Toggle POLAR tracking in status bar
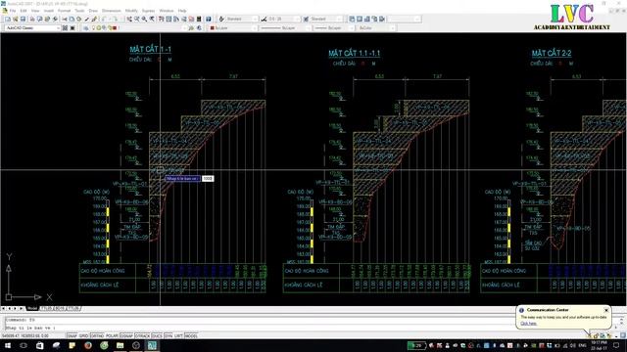The image size is (627, 352). click(x=112, y=335)
